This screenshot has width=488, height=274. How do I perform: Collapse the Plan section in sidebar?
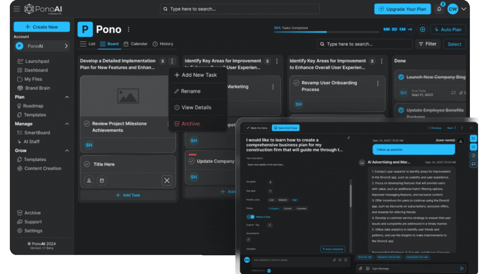tap(67, 97)
